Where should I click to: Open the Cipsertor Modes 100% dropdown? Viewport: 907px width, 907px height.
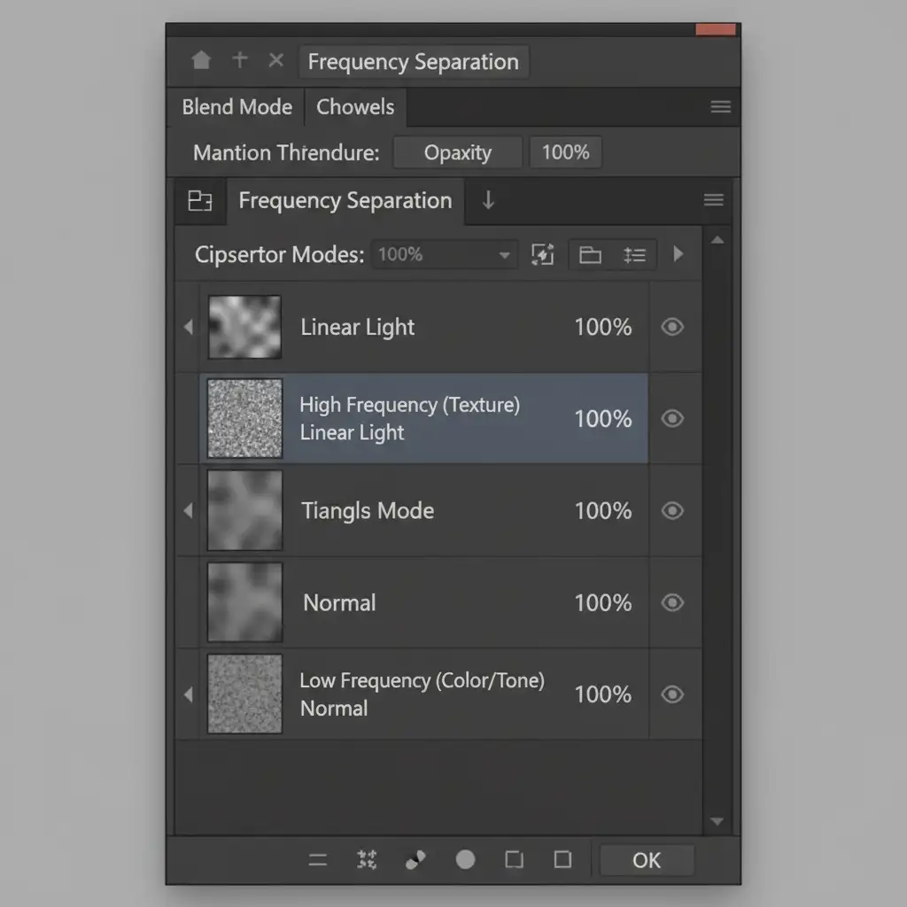[443, 255]
